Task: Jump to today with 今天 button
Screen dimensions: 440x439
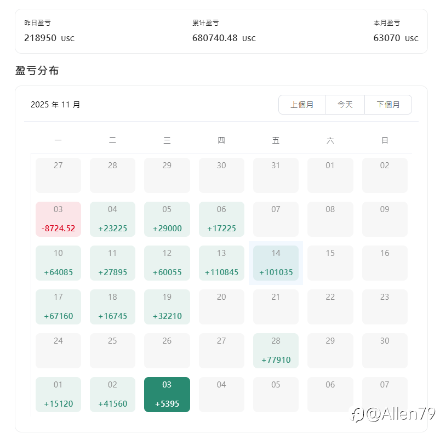Action: click(x=345, y=105)
